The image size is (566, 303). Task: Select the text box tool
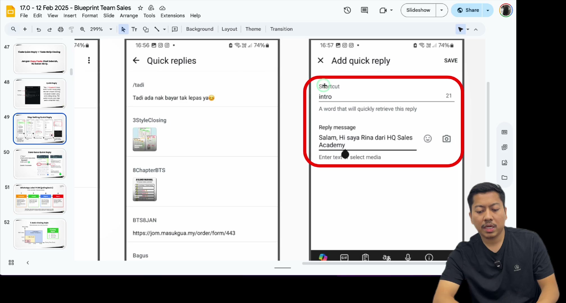pos(134,29)
